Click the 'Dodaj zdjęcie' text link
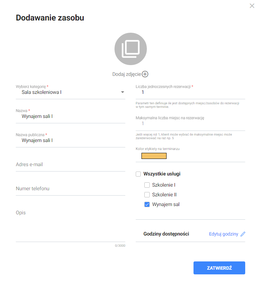The image size is (261, 283). [126, 74]
